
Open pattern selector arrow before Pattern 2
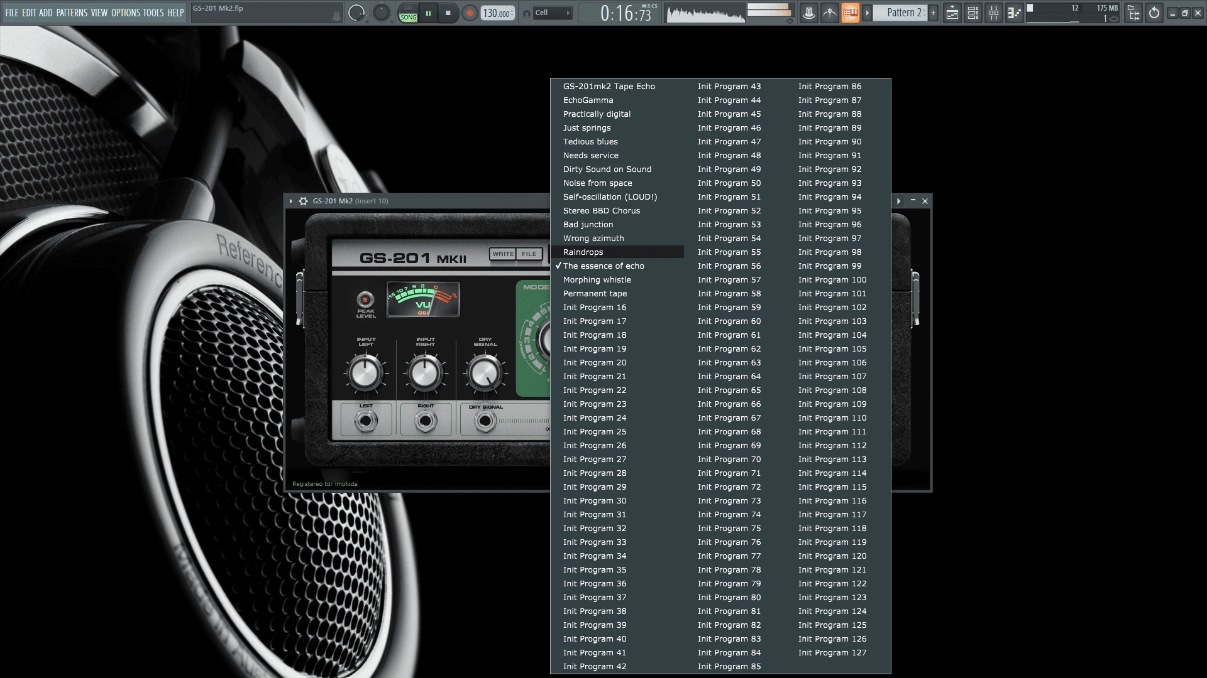(x=867, y=13)
